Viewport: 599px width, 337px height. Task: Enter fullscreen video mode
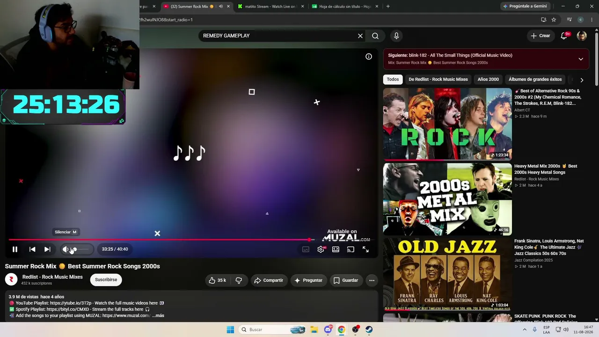pyautogui.click(x=365, y=249)
